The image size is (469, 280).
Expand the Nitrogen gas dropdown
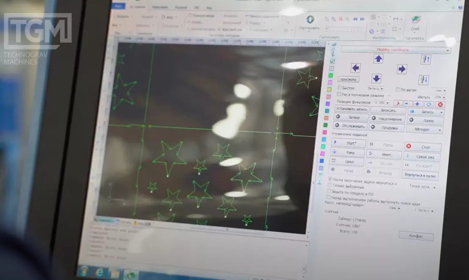point(424,129)
